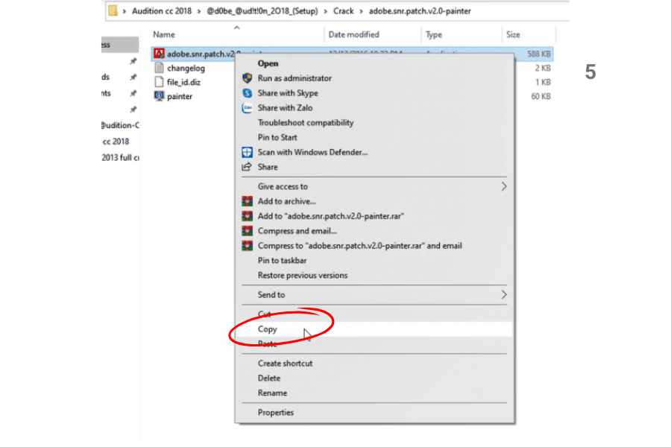This screenshot has width=671, height=447.
Task: Click the Skype icon beside Share with Skype
Action: (x=248, y=93)
